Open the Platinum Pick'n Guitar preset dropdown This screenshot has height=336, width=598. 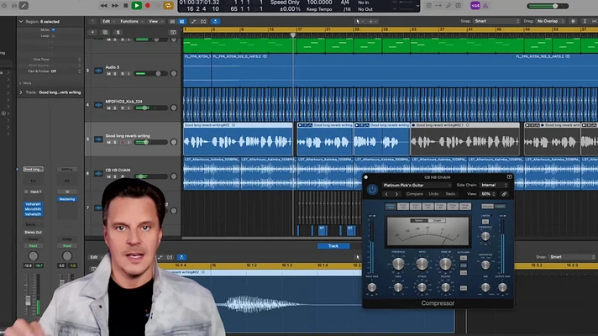(x=417, y=185)
